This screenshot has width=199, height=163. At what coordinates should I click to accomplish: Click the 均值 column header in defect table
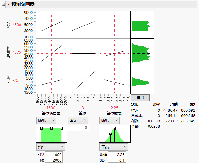pos(174,104)
